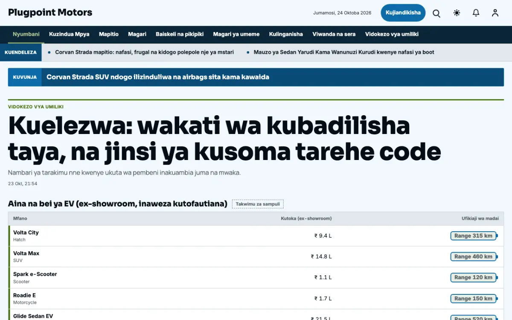Click the KUVUNJA breaking label
Viewport: 512px width, 320px height.
[x=25, y=77]
